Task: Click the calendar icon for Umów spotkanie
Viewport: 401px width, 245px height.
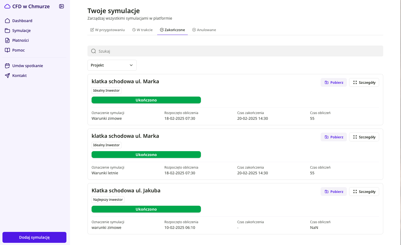Action: click(x=7, y=66)
